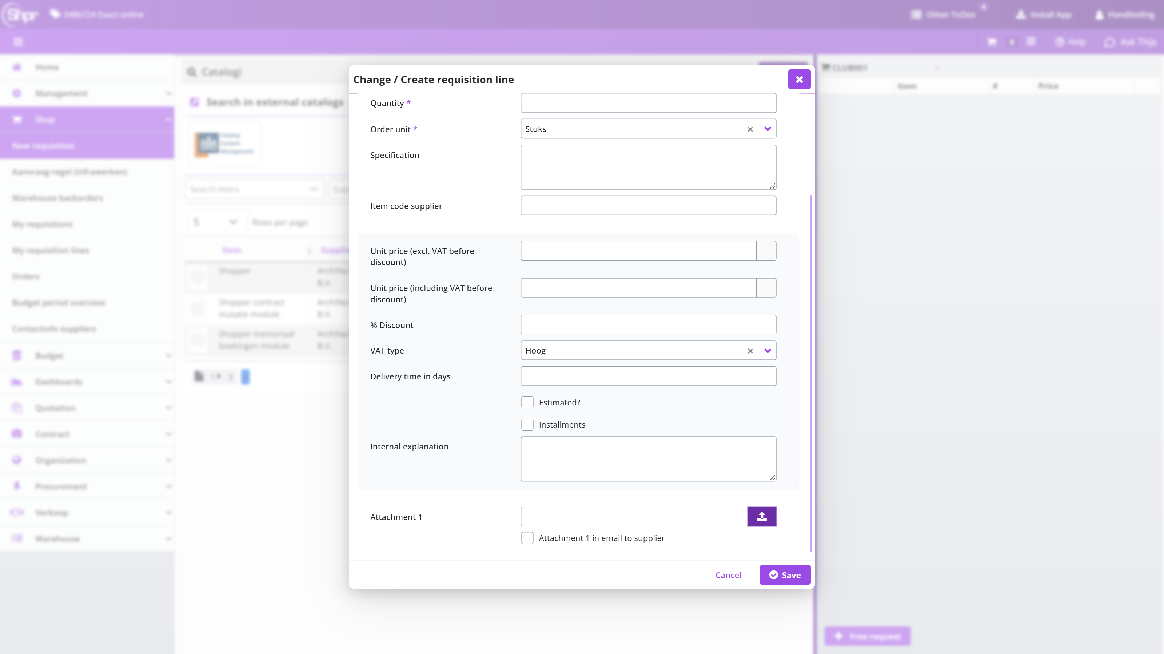Cancel the requisition line dialog
1164x654 pixels.
pos(728,574)
